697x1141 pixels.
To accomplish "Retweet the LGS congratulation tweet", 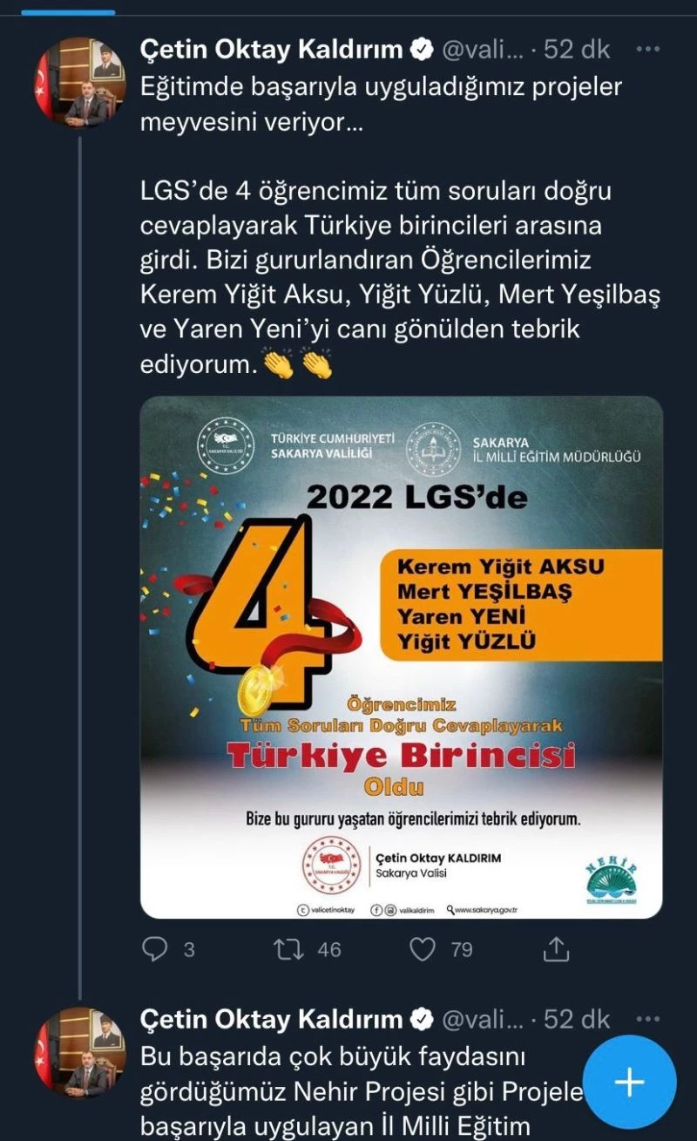I will pyautogui.click(x=288, y=948).
